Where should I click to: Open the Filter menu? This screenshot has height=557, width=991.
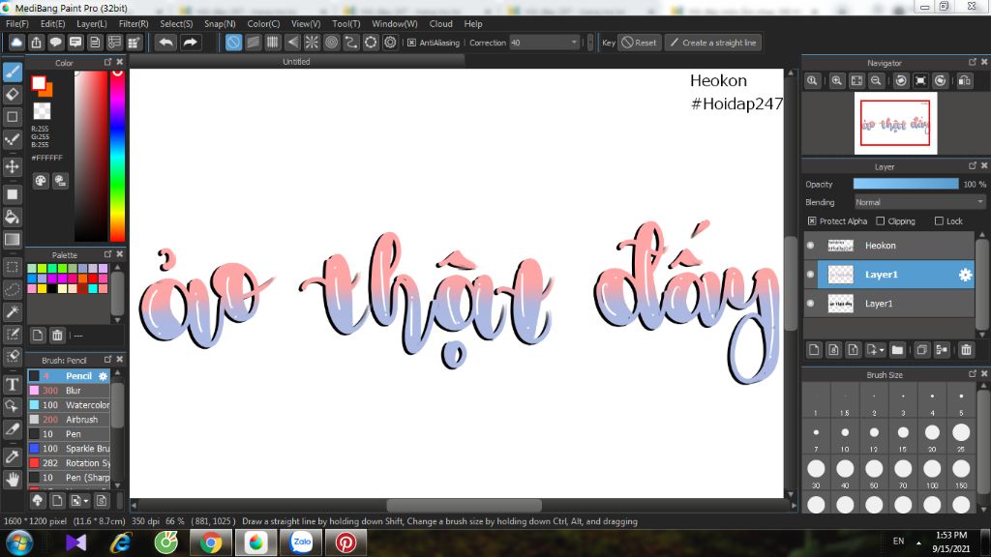(134, 23)
